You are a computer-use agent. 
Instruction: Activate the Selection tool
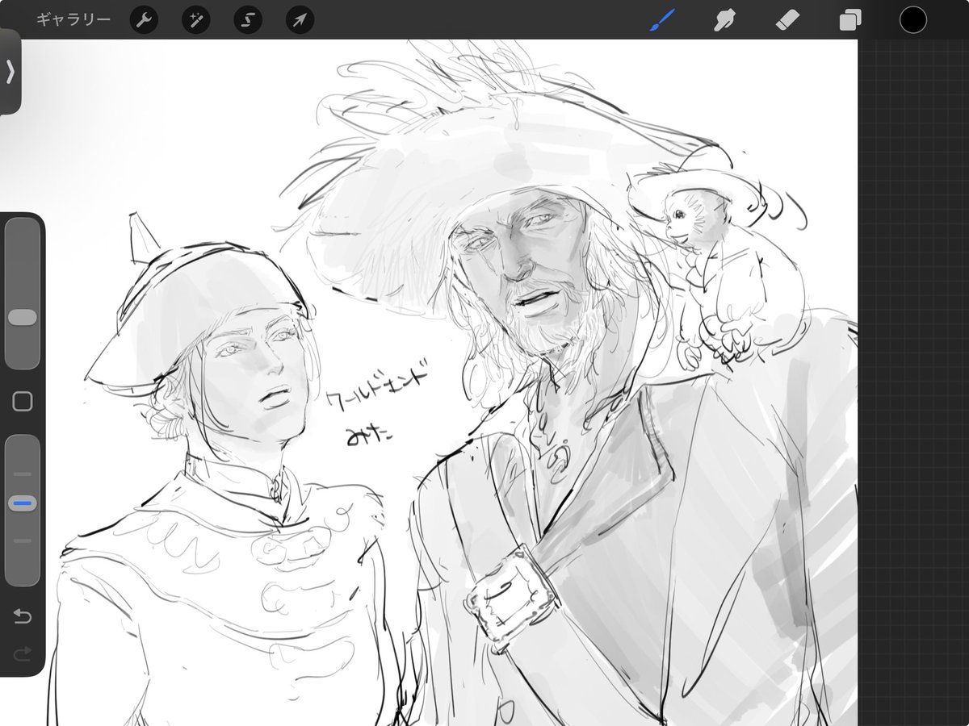click(x=248, y=21)
